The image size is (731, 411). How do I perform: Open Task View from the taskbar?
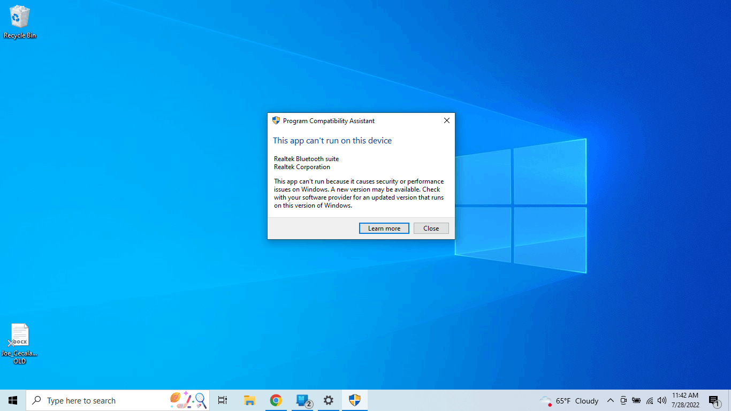[x=222, y=400]
